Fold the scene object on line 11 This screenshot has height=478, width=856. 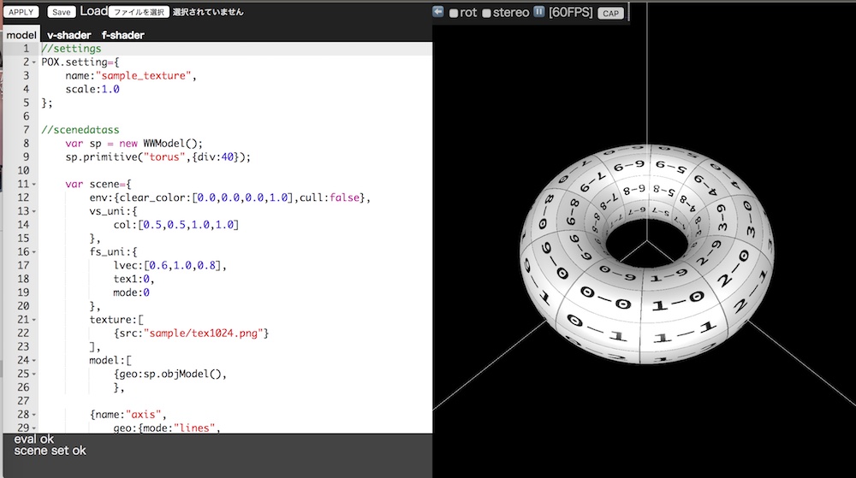(35, 184)
